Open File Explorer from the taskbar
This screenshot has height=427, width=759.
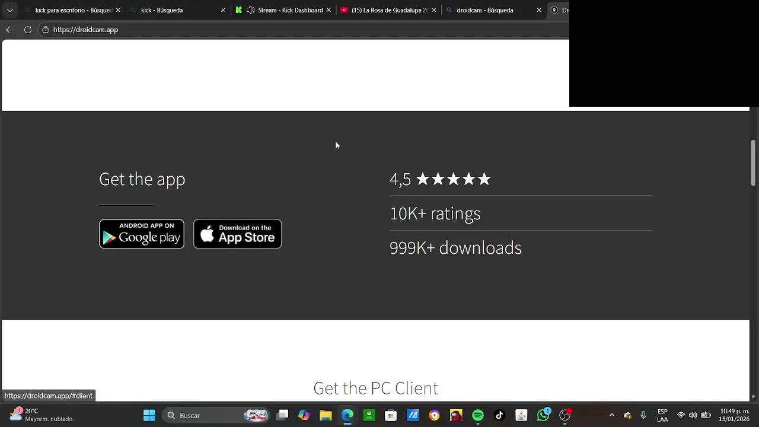tap(326, 415)
